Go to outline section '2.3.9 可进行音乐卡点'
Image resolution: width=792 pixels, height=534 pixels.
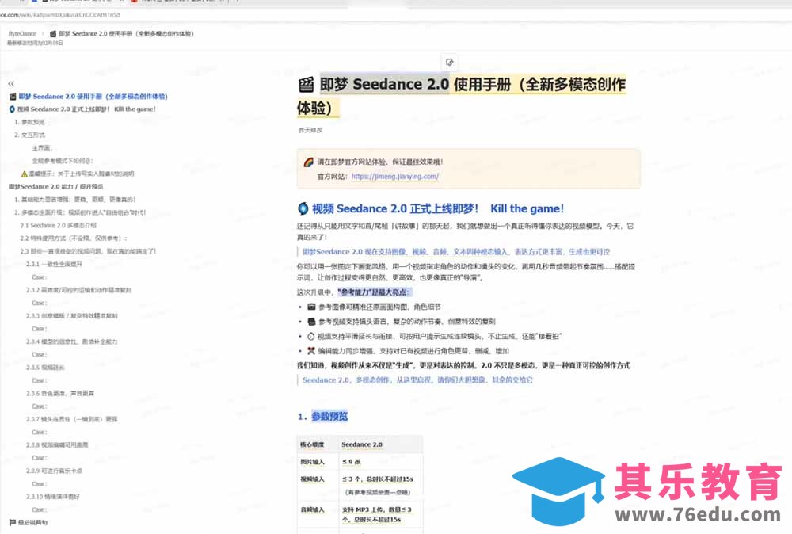55,471
